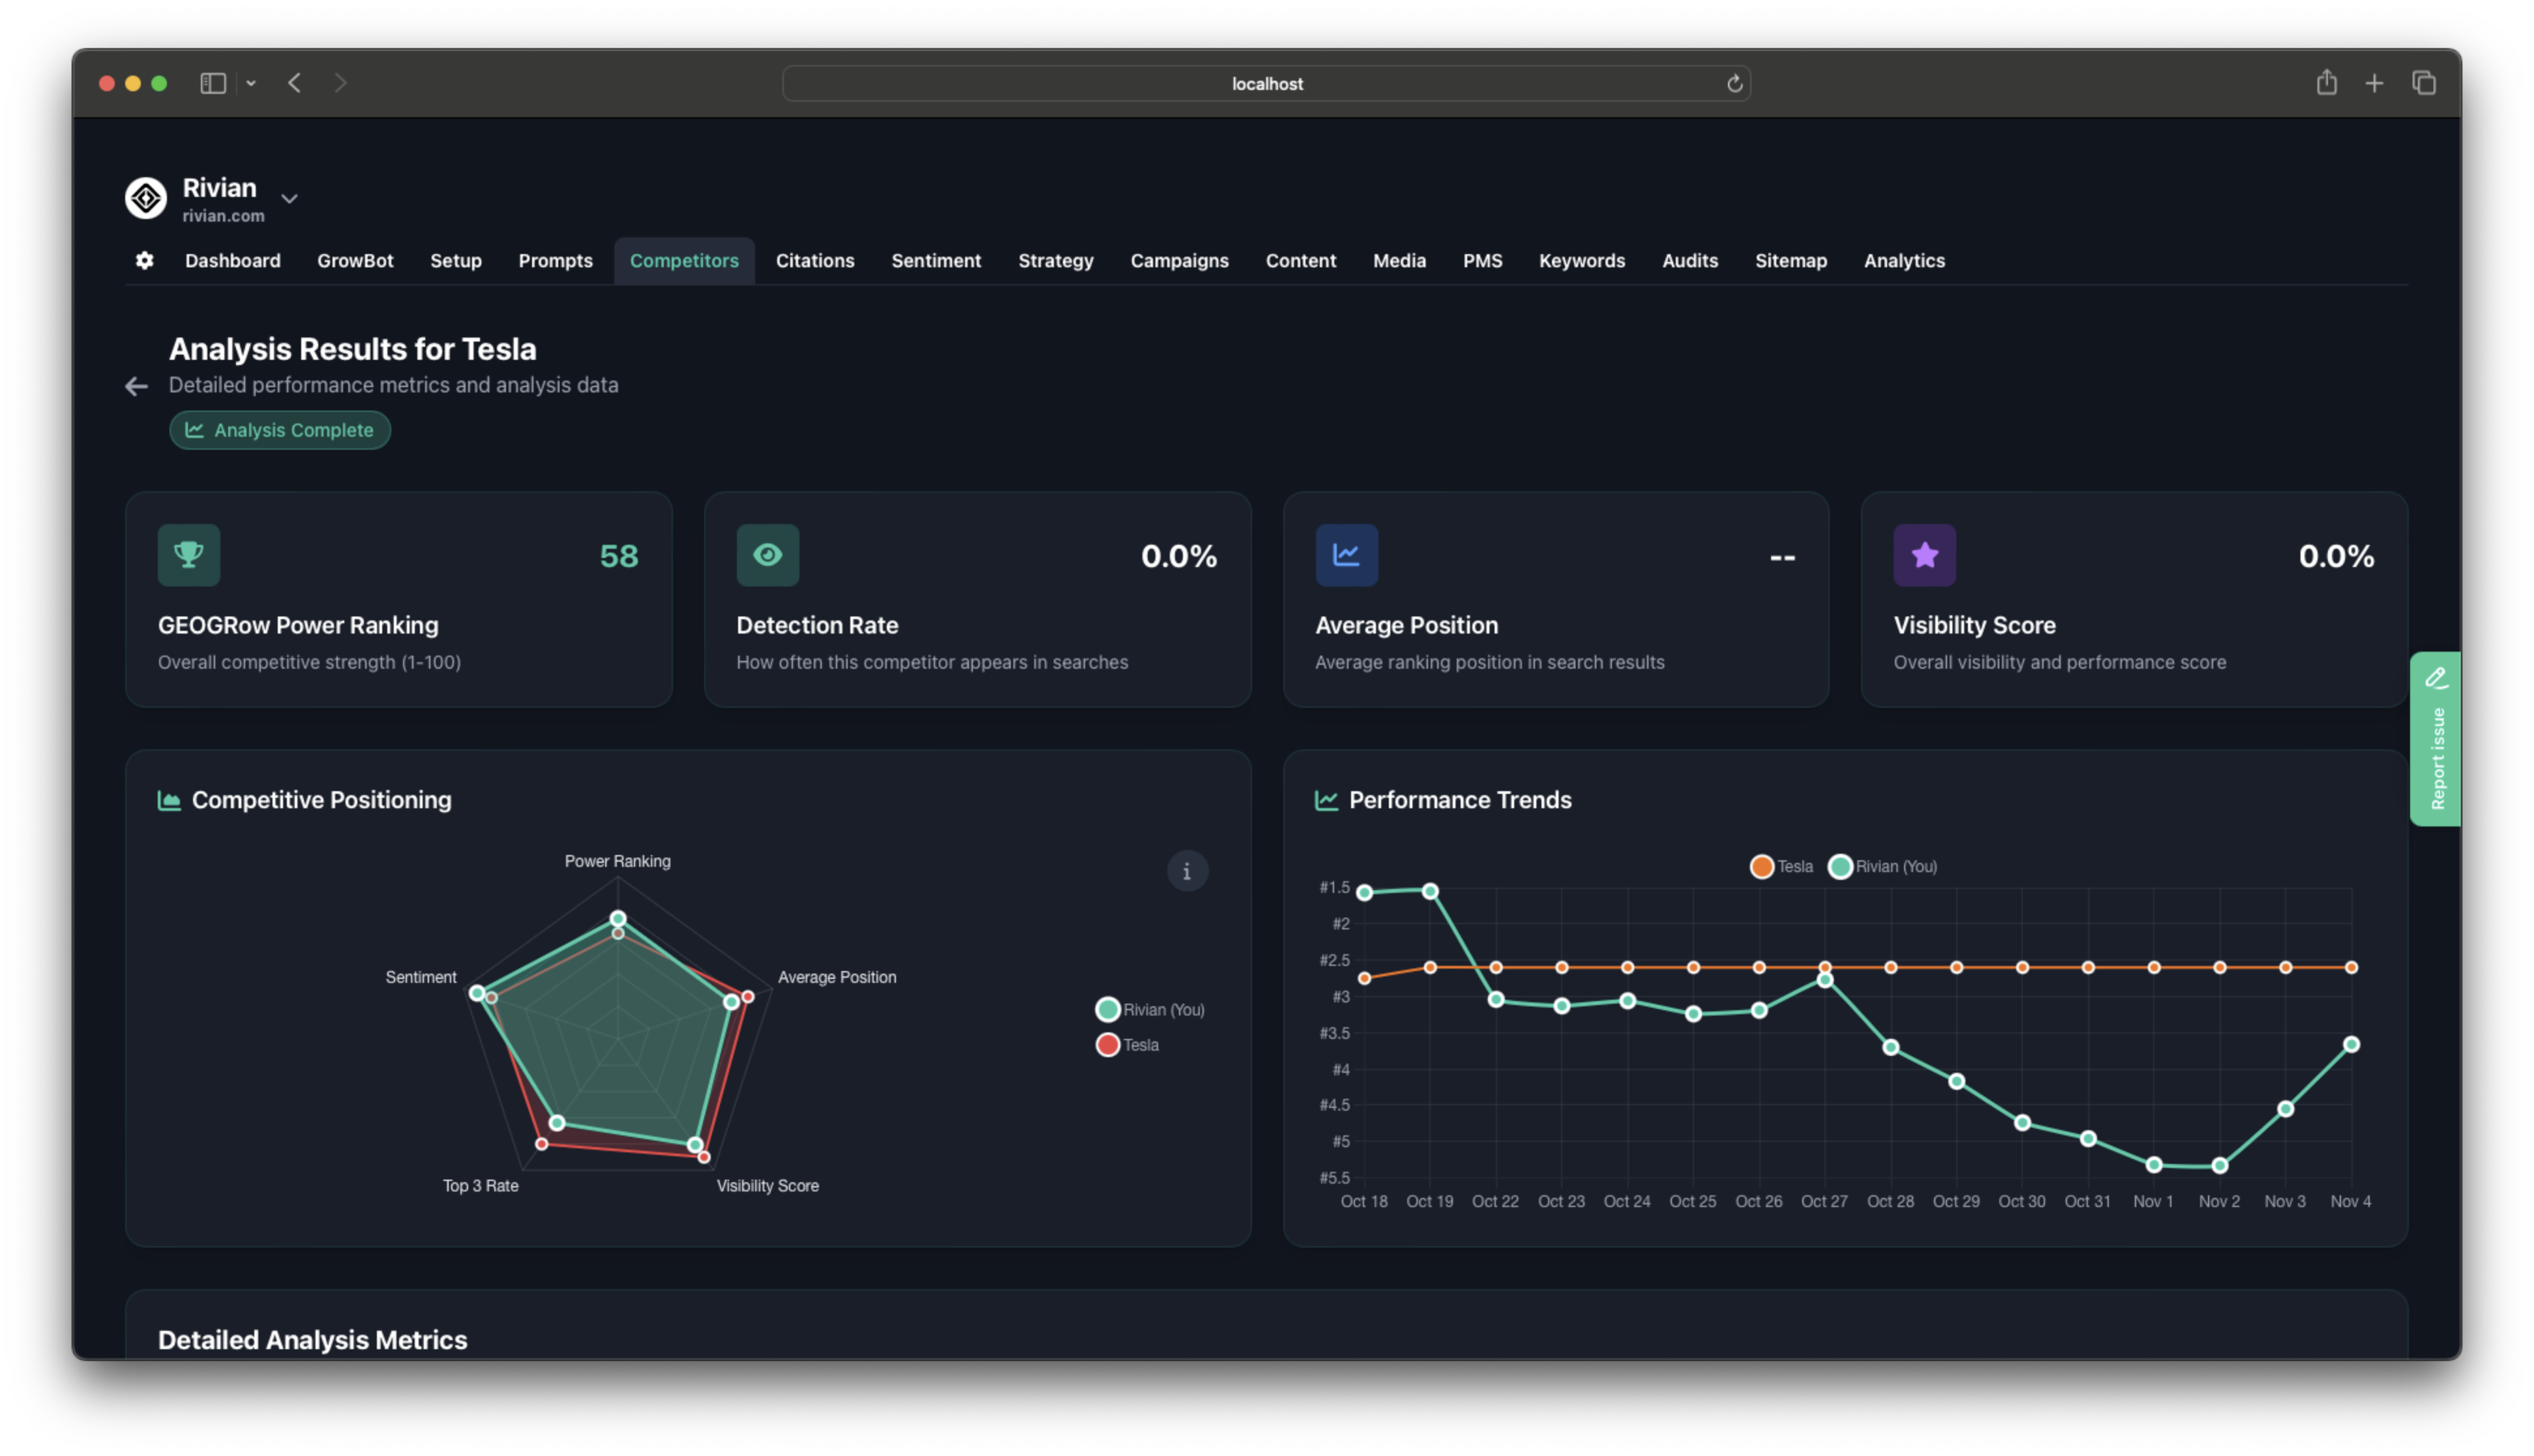Click the Rivian workspace logo

(x=146, y=198)
